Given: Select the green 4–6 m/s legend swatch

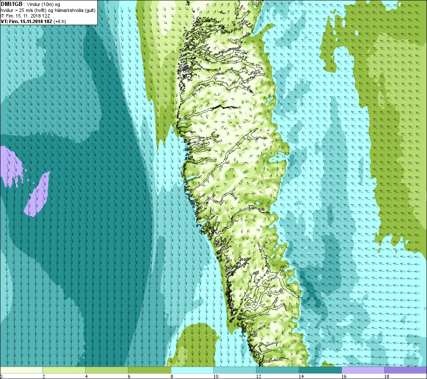Looking at the screenshot, I should click(x=107, y=370).
